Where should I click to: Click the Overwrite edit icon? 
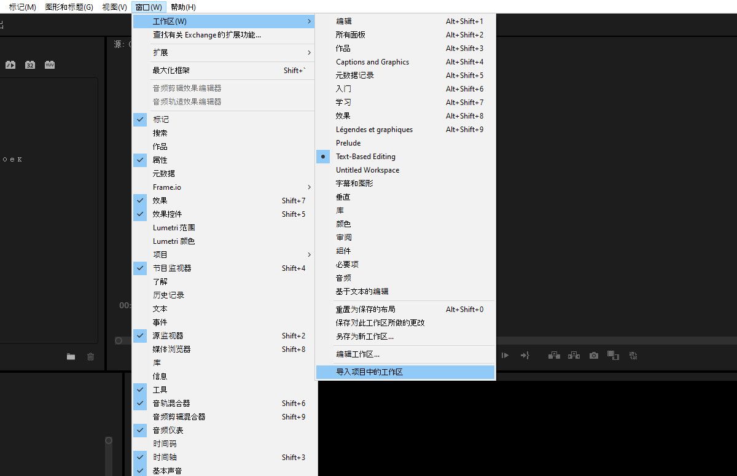point(574,355)
